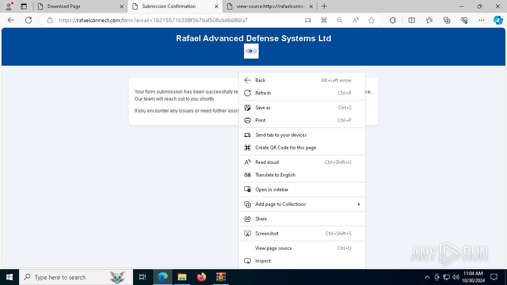The height and width of the screenshot is (285, 507).
Task: Open the Extensions puzzle icon
Action: pyautogui.click(x=393, y=20)
